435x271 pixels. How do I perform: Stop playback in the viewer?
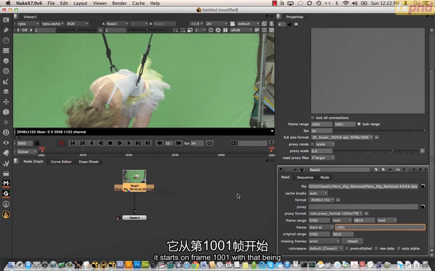point(110,143)
